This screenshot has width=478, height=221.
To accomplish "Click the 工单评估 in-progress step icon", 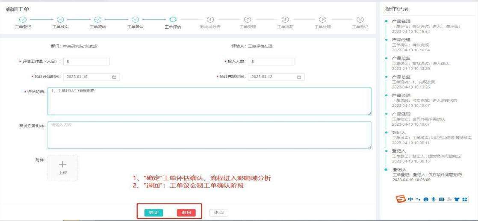I will pyautogui.click(x=173, y=19).
